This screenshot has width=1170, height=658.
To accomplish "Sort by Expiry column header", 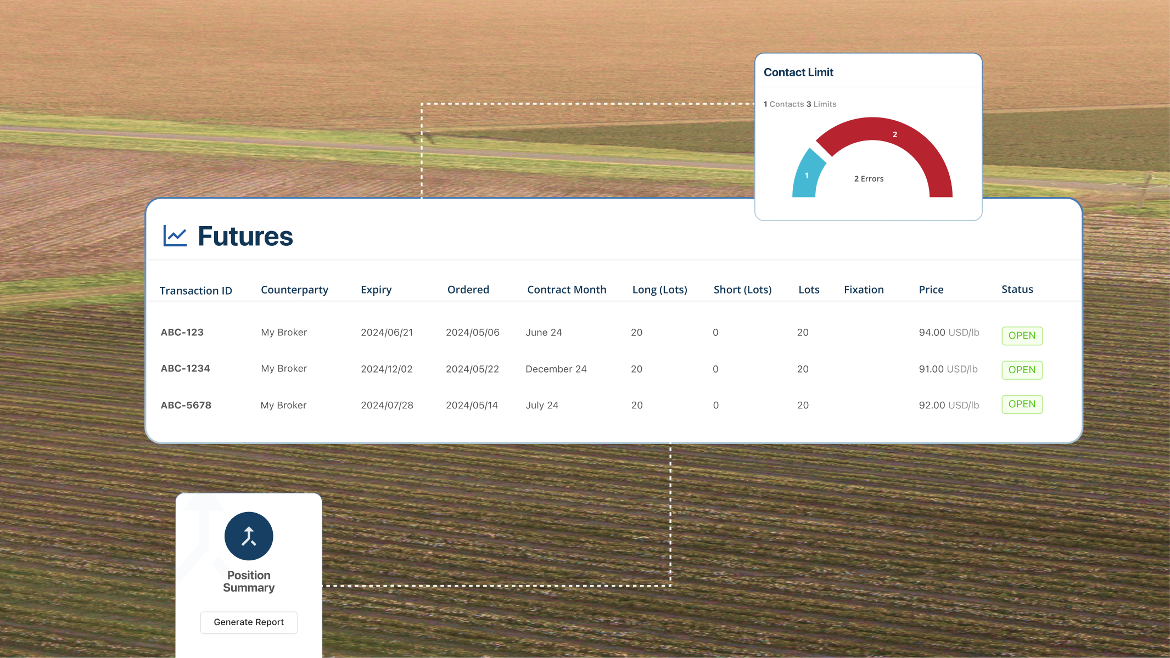I will [376, 290].
